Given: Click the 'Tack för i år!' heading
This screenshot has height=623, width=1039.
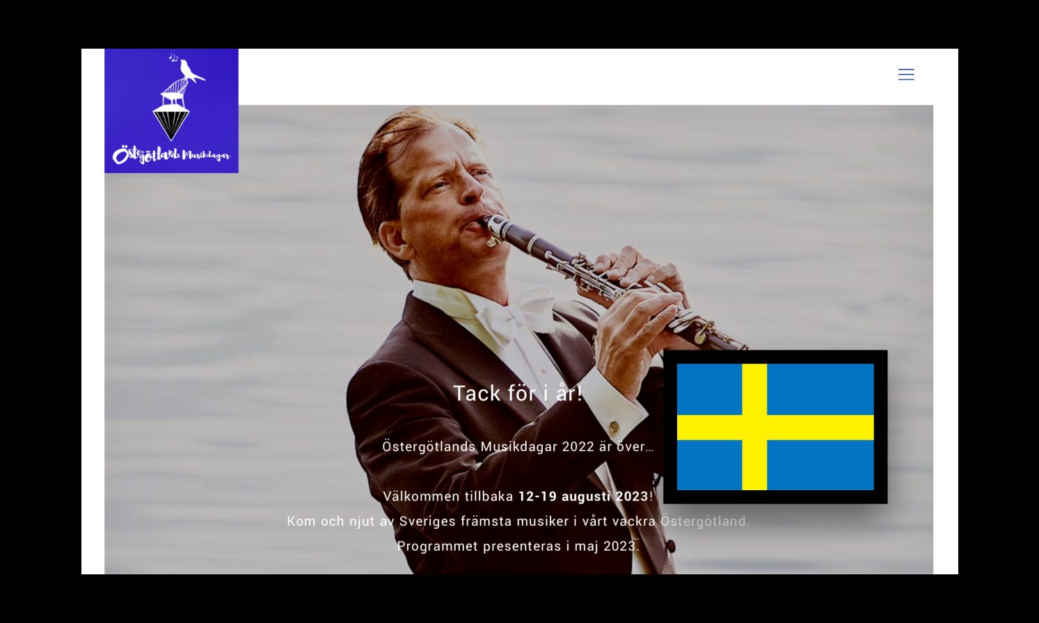Looking at the screenshot, I should tap(518, 394).
